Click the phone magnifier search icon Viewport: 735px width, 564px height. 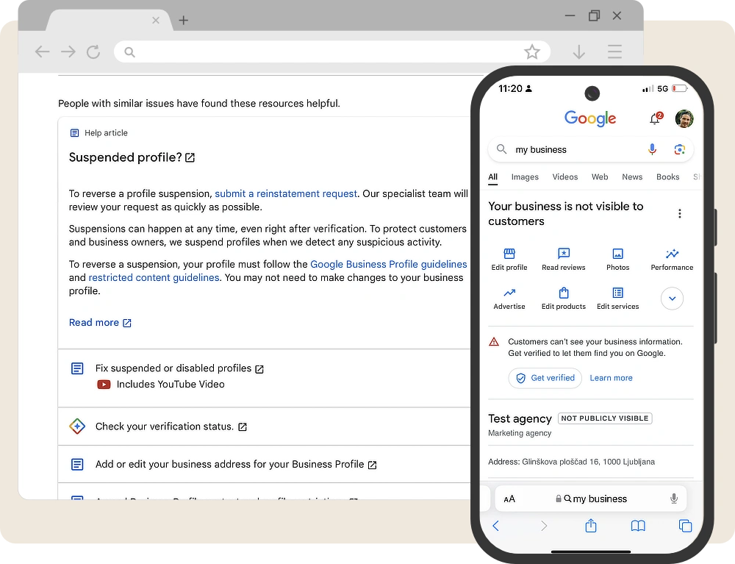pyautogui.click(x=501, y=149)
